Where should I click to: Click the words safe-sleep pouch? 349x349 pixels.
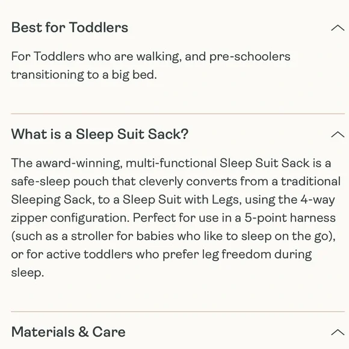coord(60,182)
